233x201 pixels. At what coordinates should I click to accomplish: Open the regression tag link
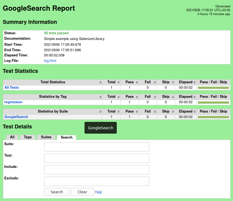coord(13,102)
